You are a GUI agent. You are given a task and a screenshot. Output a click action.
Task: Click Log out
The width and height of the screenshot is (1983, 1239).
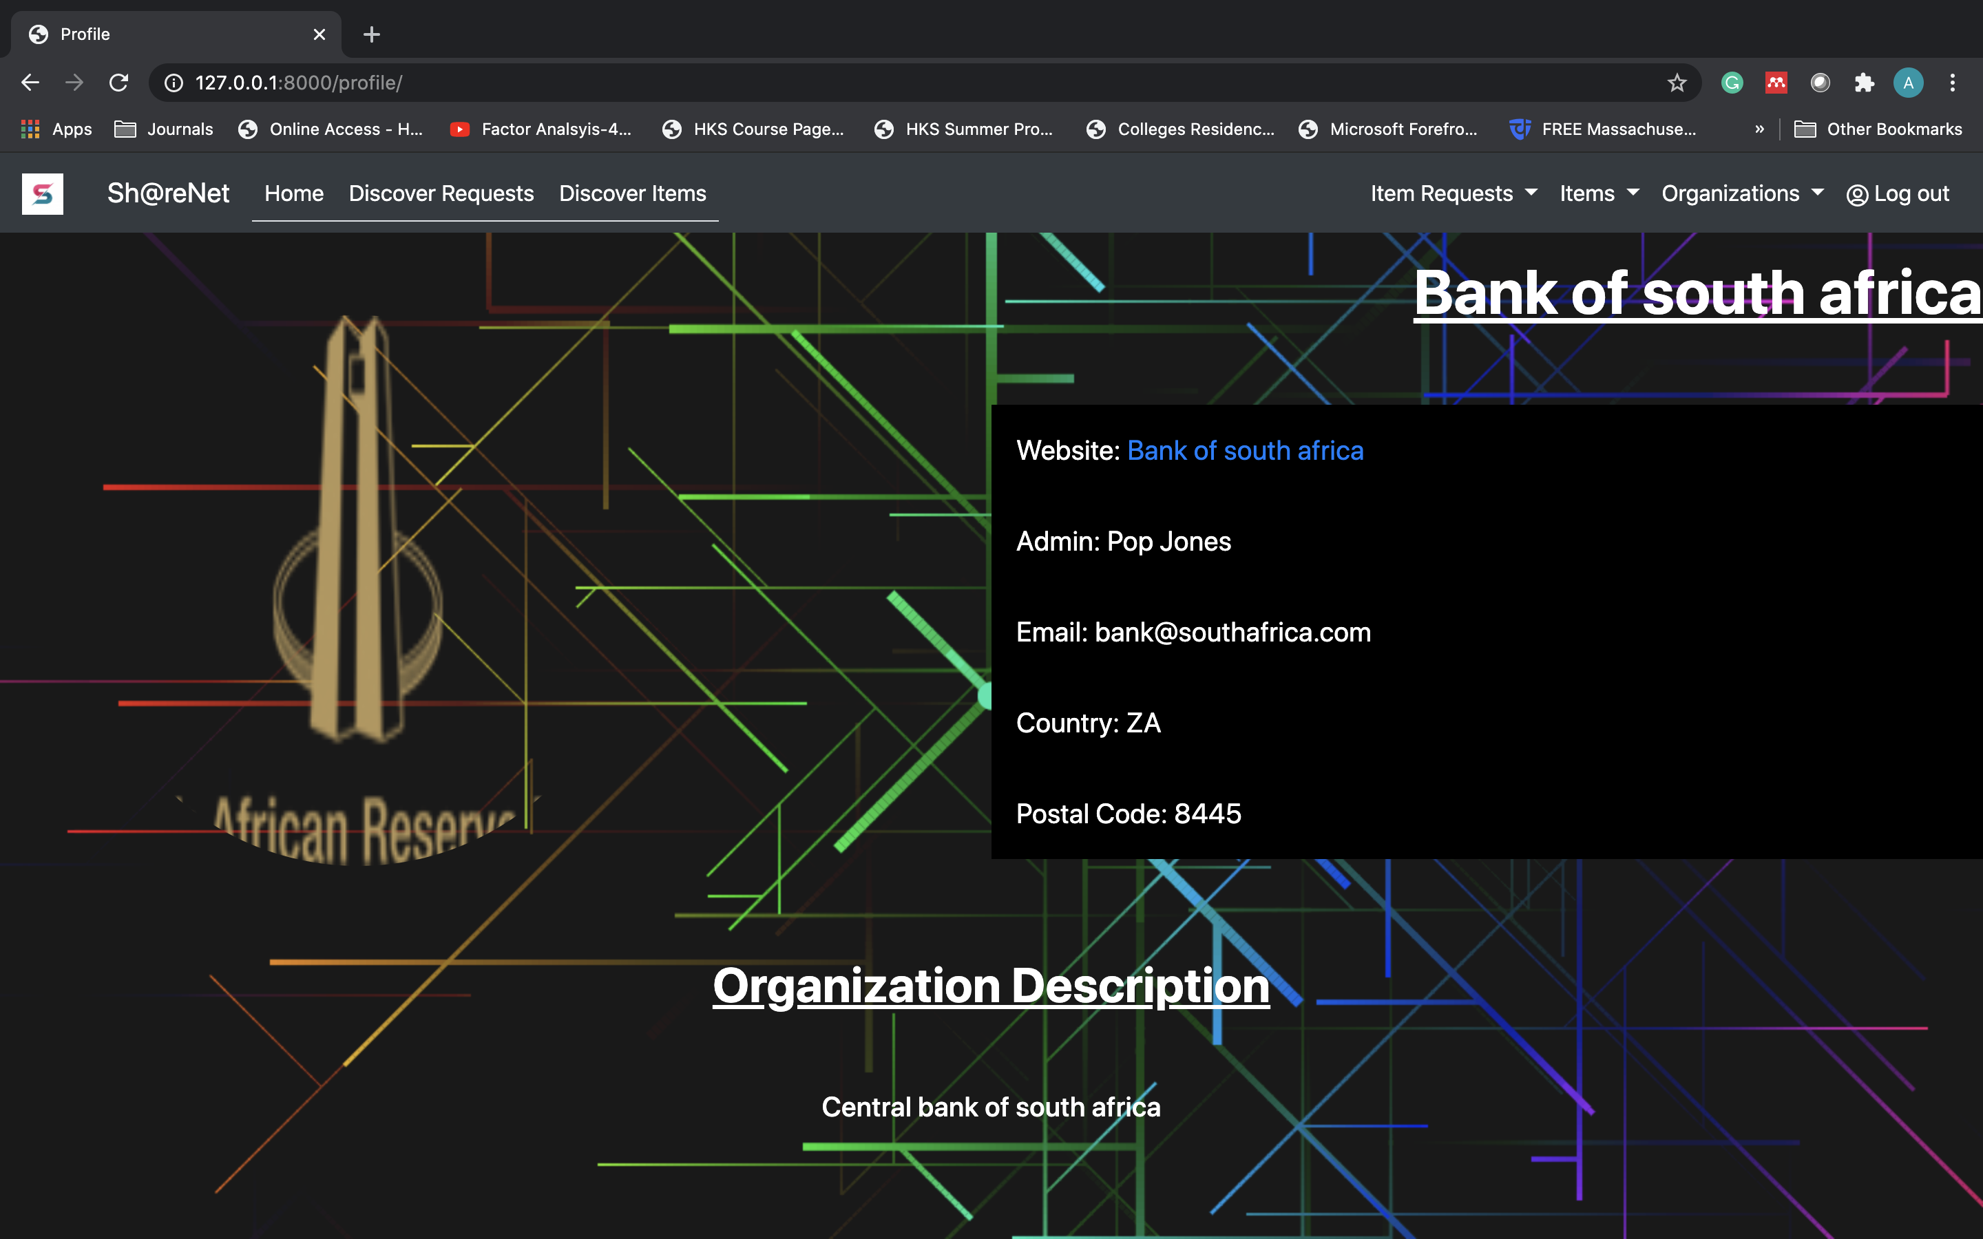point(1898,194)
